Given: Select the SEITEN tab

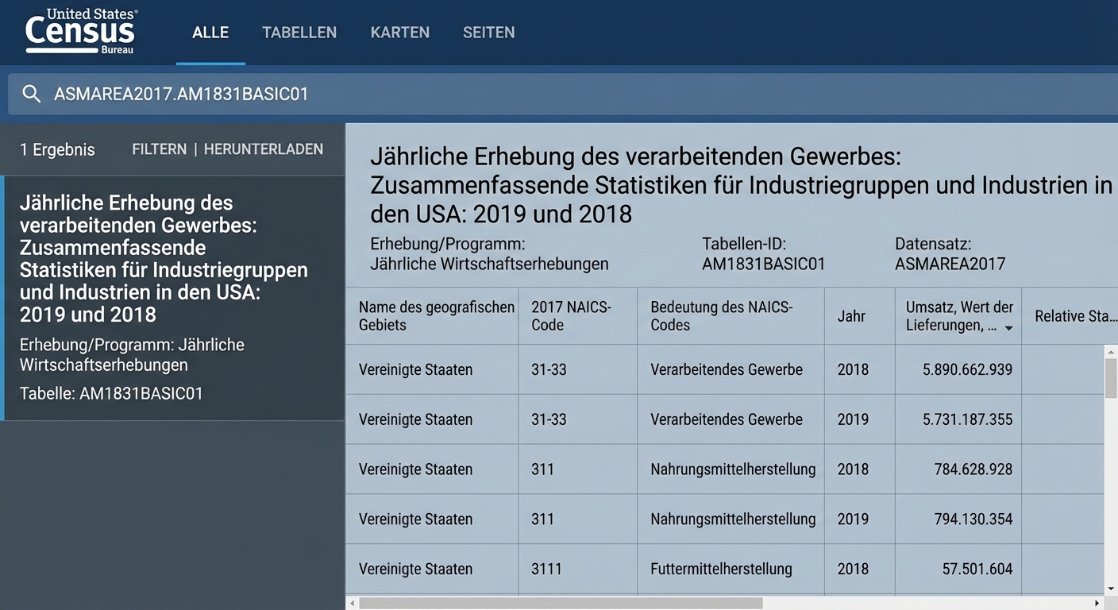Looking at the screenshot, I should (x=488, y=33).
